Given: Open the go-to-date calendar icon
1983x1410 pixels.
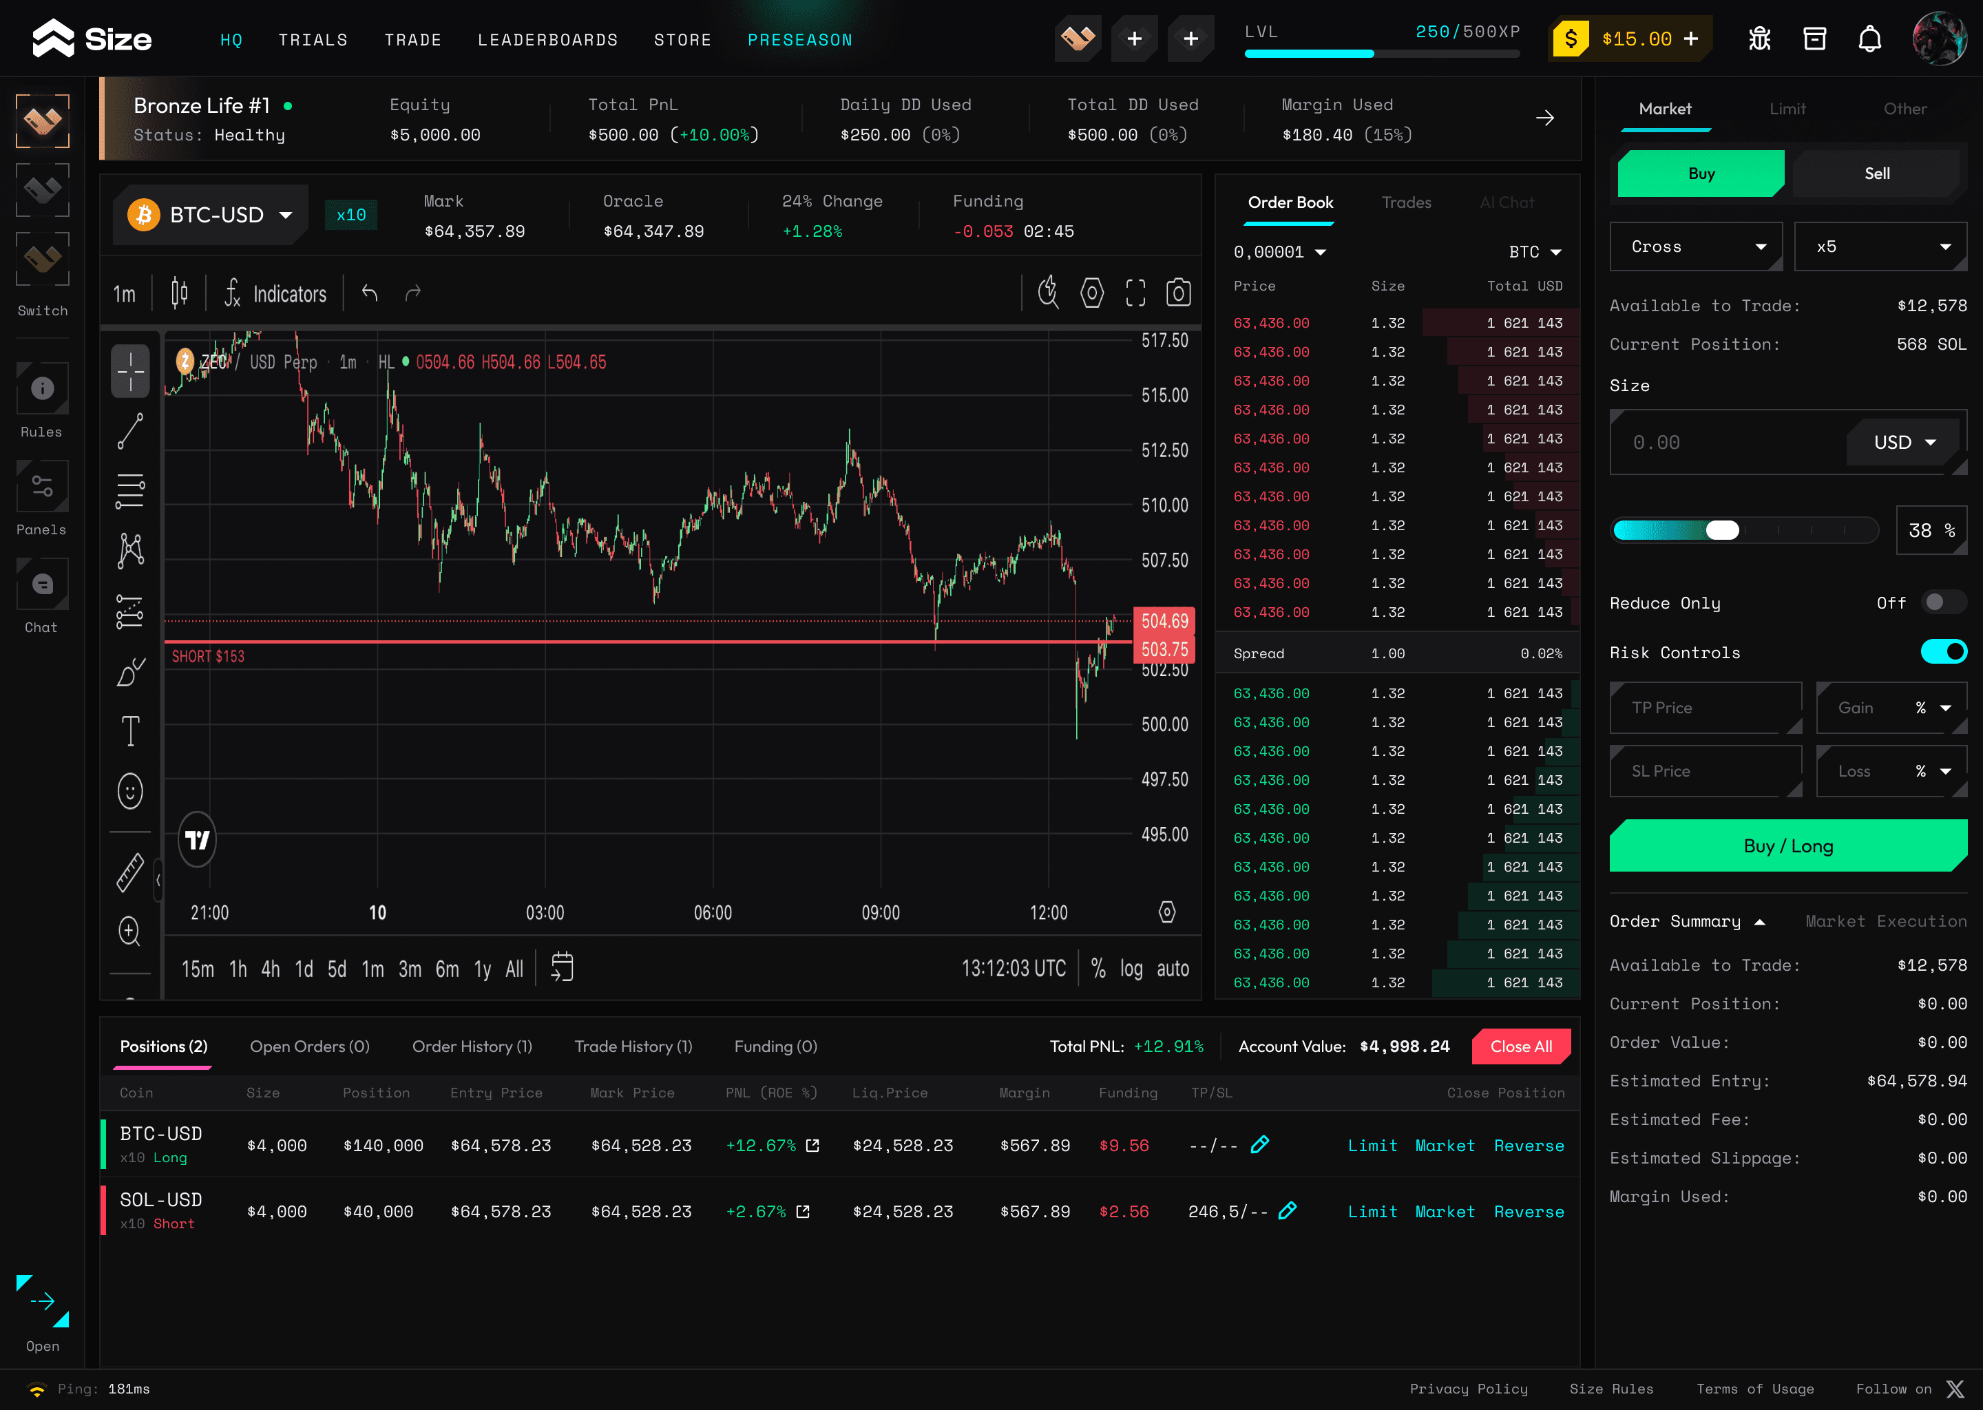Looking at the screenshot, I should pyautogui.click(x=563, y=967).
